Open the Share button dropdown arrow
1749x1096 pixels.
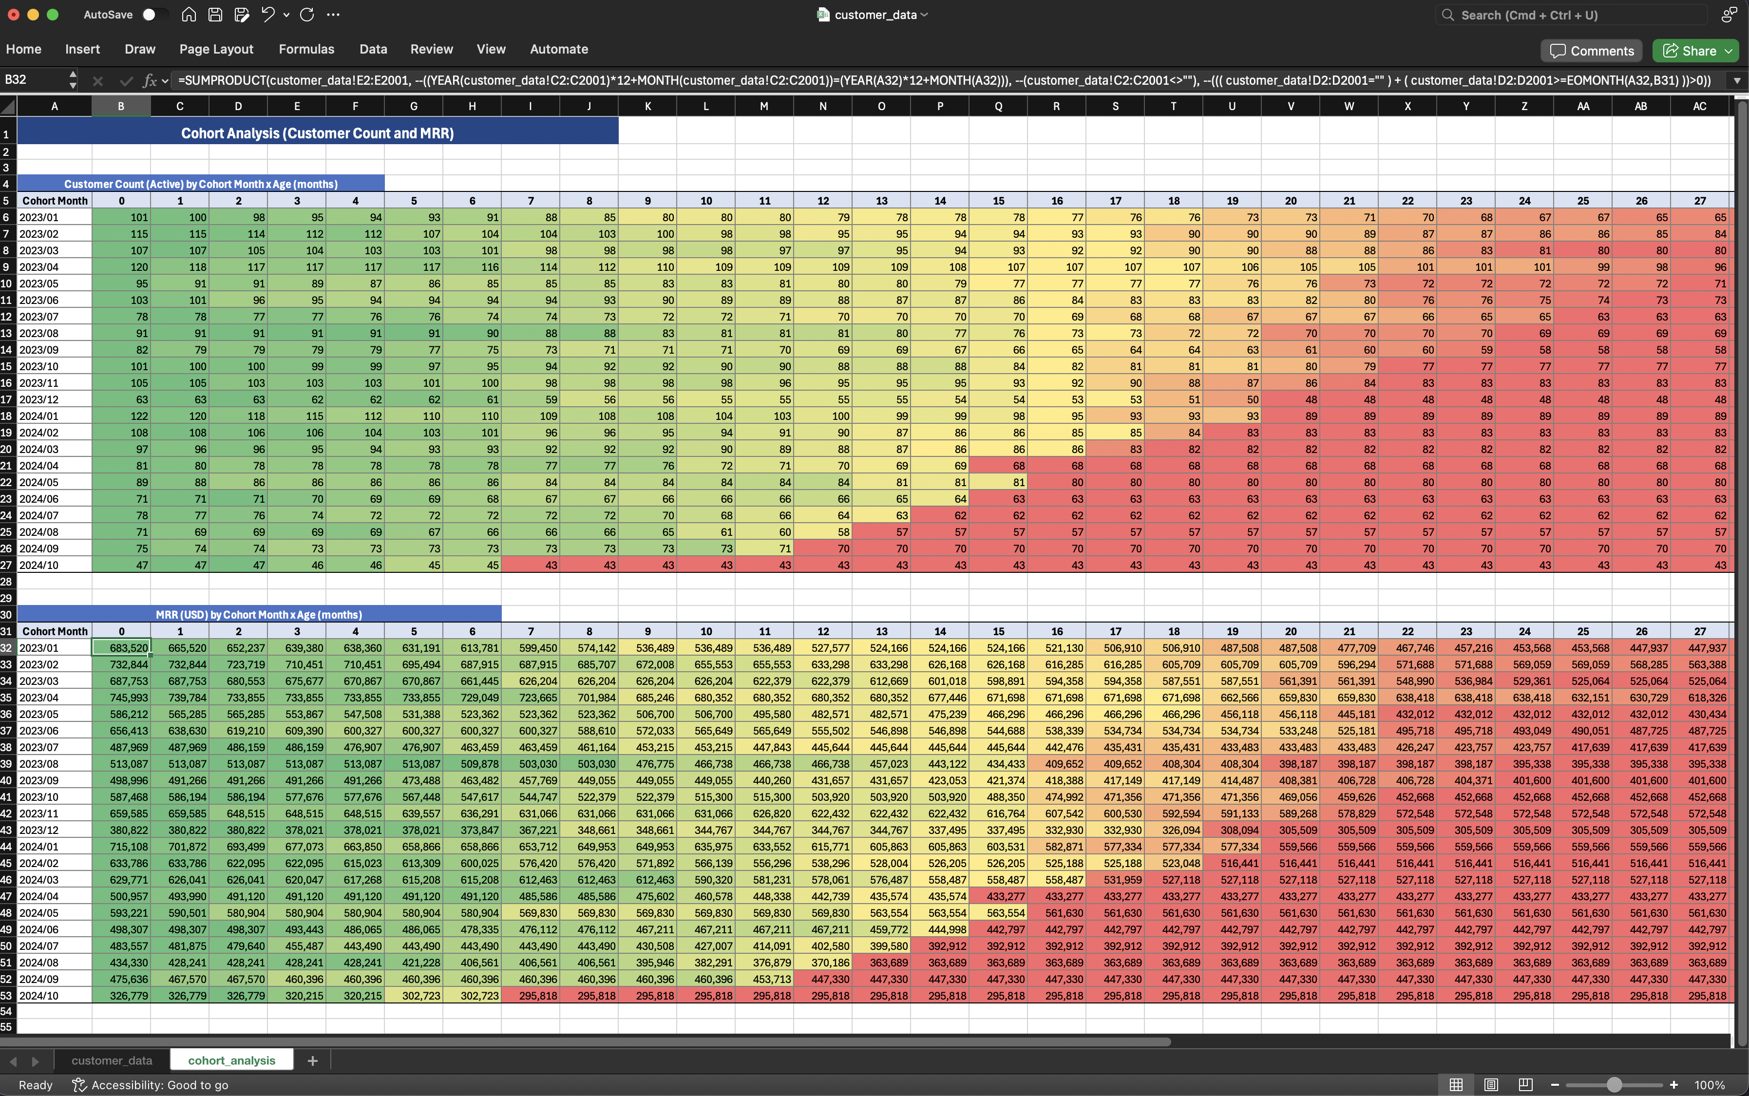click(1729, 51)
